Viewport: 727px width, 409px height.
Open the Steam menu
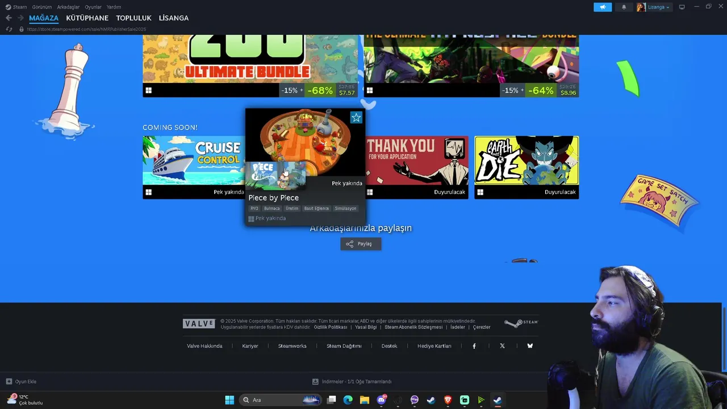pos(16,7)
